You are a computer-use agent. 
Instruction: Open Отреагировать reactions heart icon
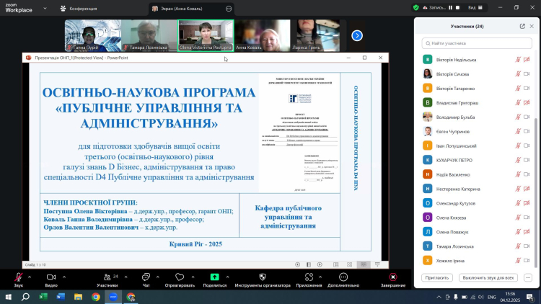point(179,277)
